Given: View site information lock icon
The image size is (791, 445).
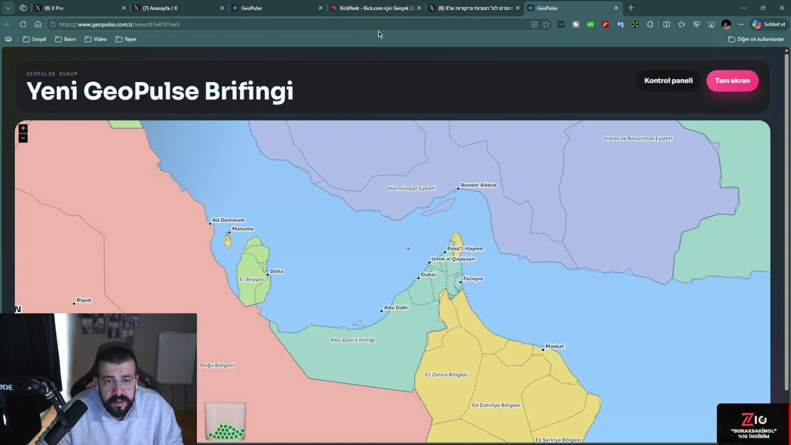Looking at the screenshot, I should click(x=53, y=24).
